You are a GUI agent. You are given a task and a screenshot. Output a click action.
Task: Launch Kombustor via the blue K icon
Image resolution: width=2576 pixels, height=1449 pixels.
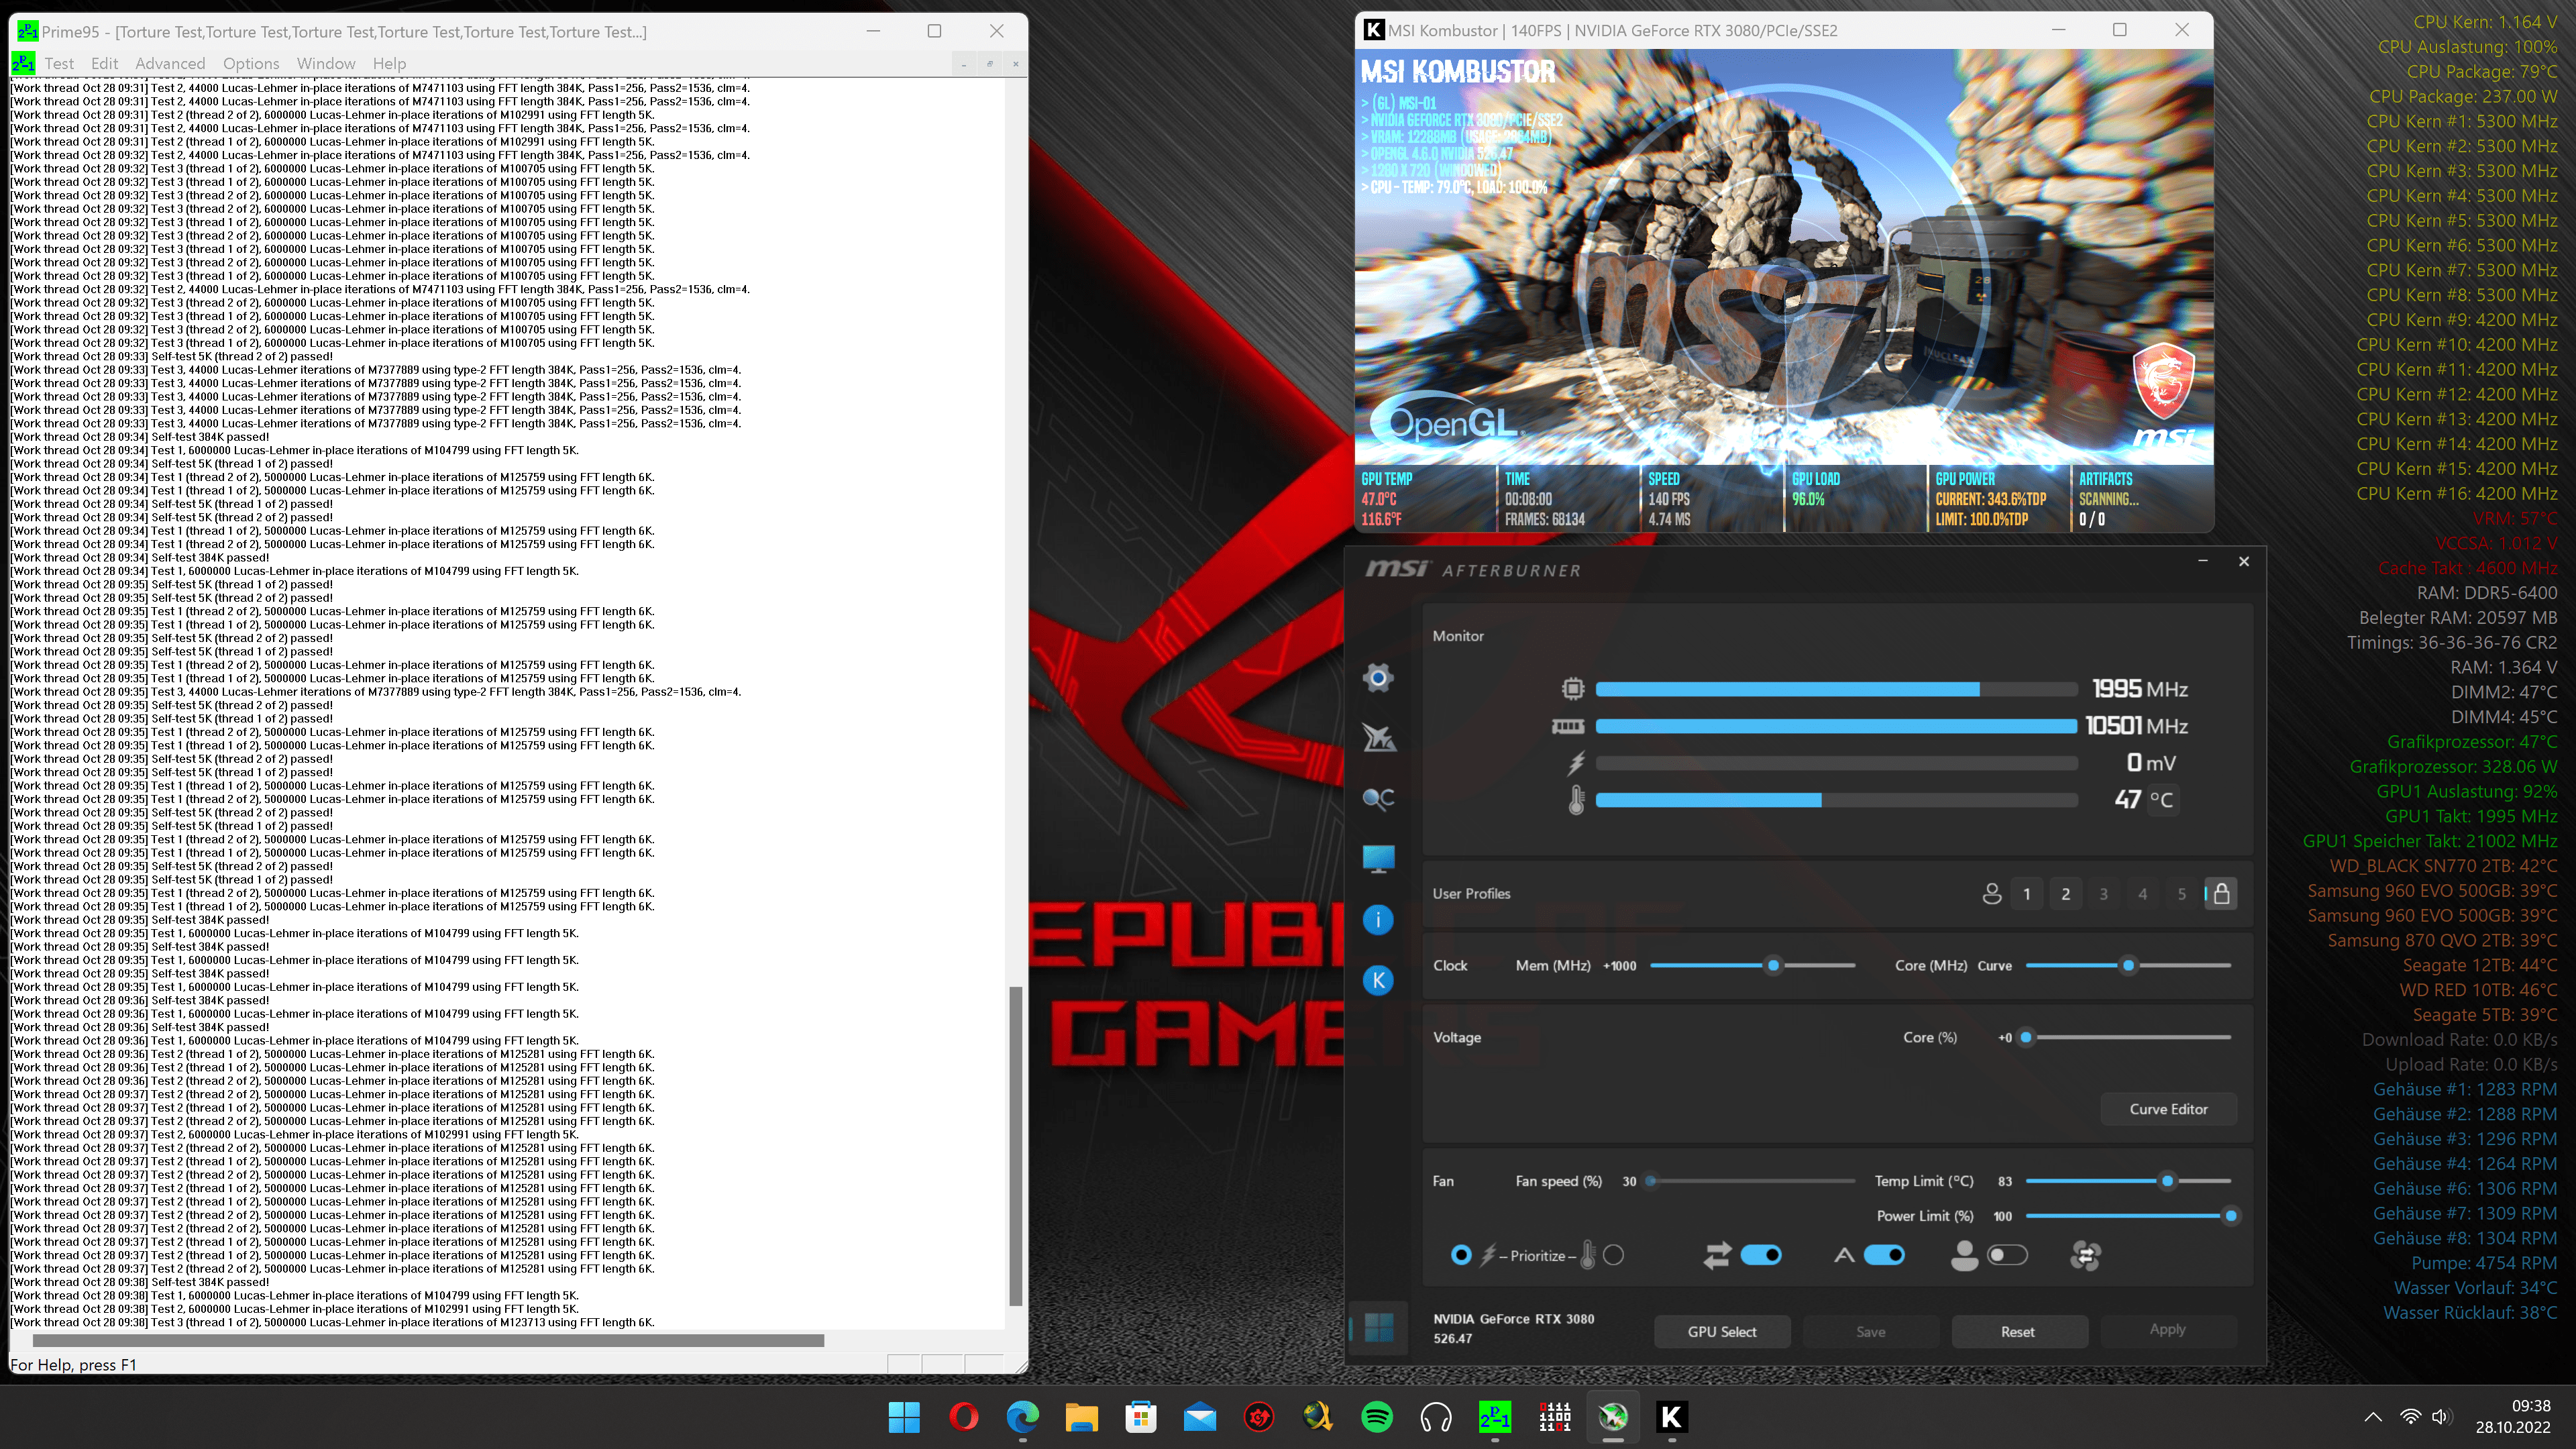coord(1378,980)
